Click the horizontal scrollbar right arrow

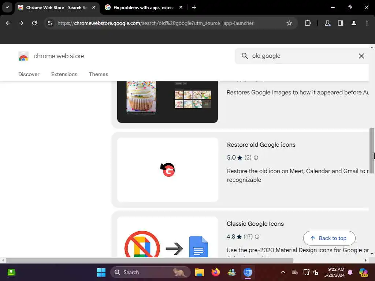pos(366,260)
